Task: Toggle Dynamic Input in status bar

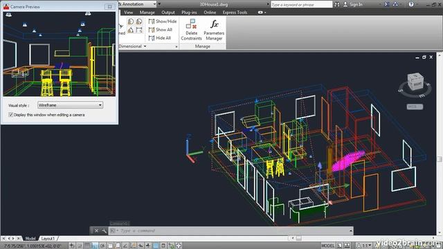Action: click(x=141, y=246)
